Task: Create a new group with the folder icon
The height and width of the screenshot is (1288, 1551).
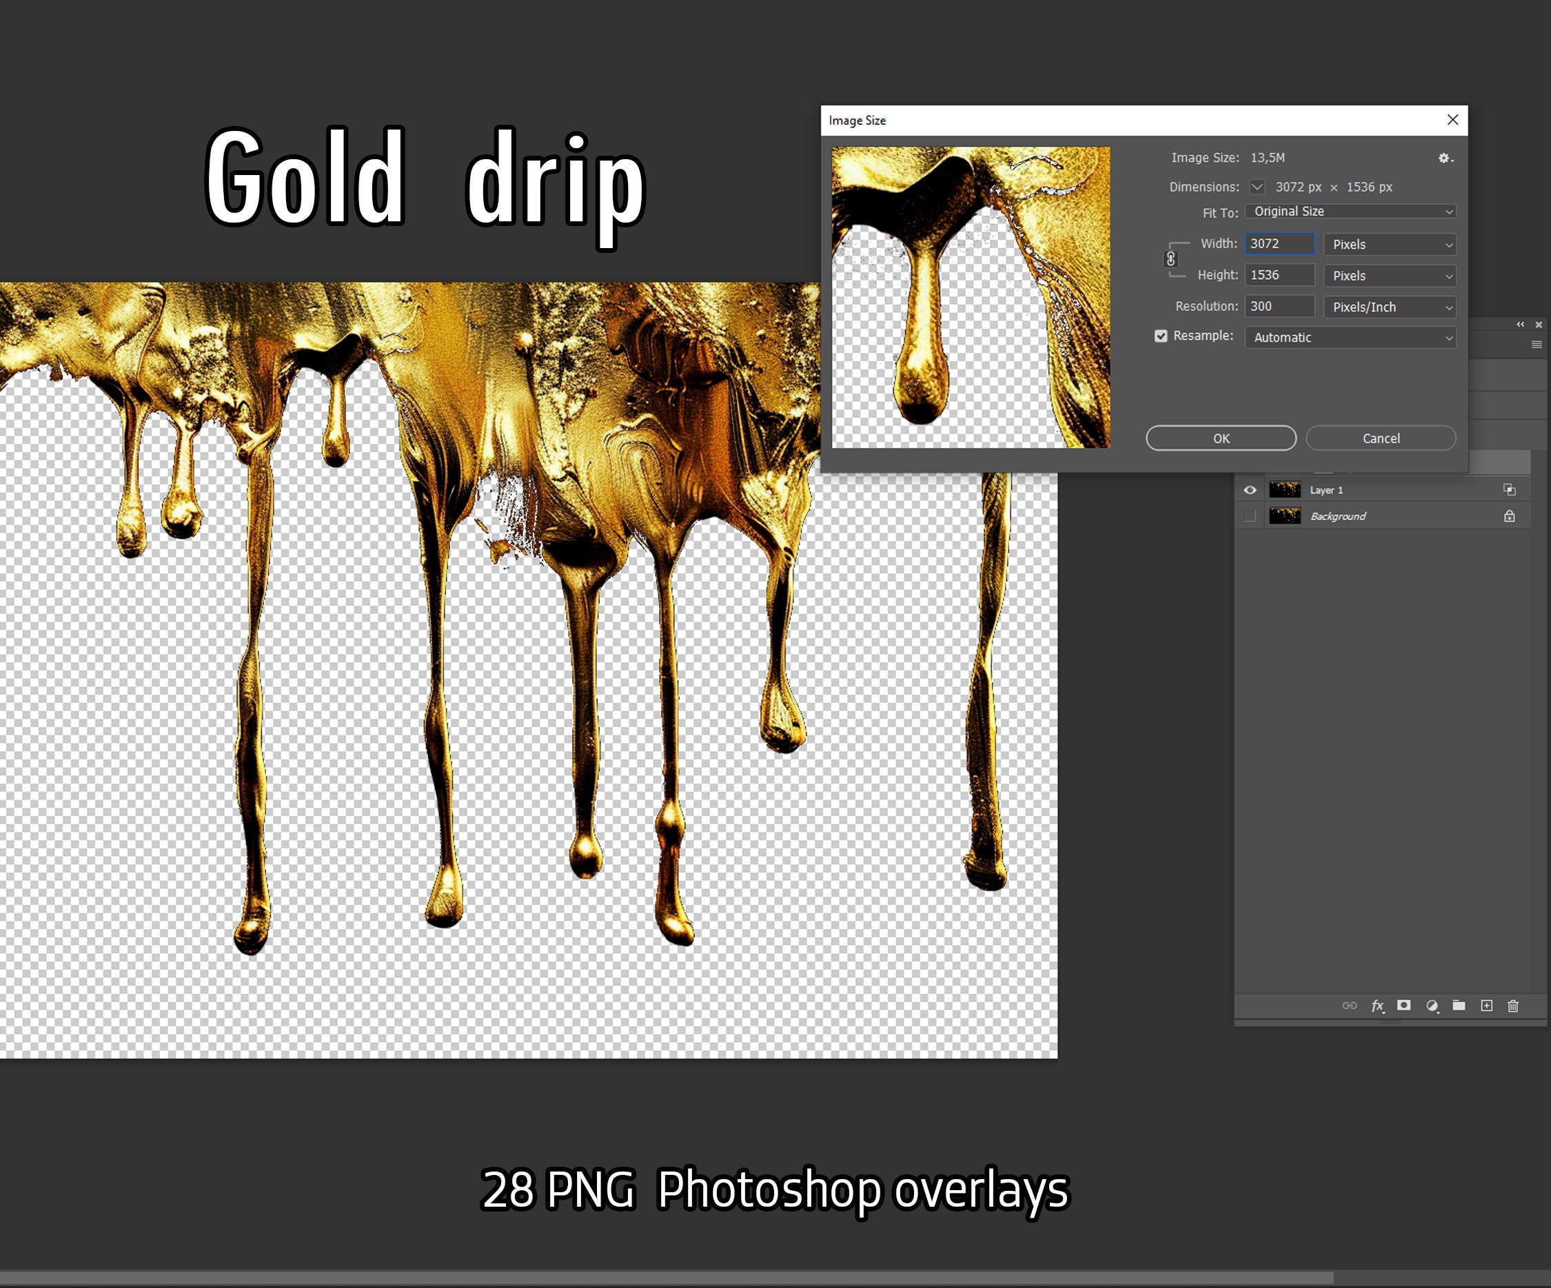Action: point(1459,1006)
